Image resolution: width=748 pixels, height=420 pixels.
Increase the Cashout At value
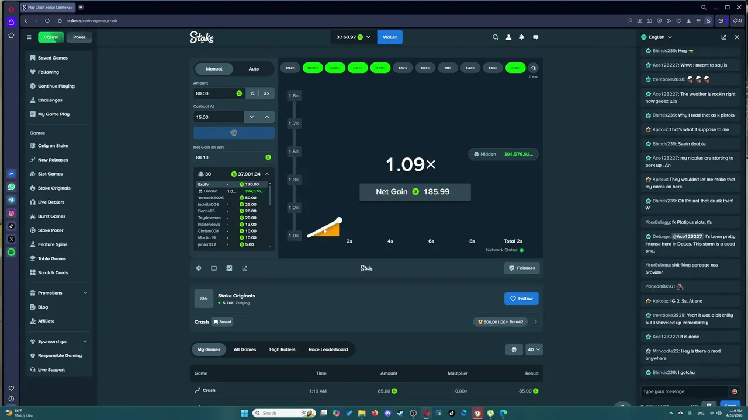point(267,117)
